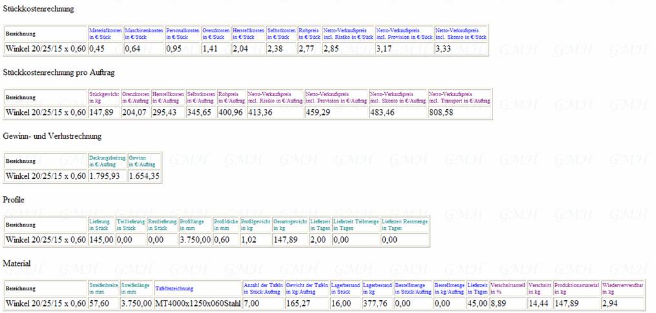The height and width of the screenshot is (313, 656).
Task: Select Grenzkosten per Auftrag value 204,07
Action: click(133, 112)
